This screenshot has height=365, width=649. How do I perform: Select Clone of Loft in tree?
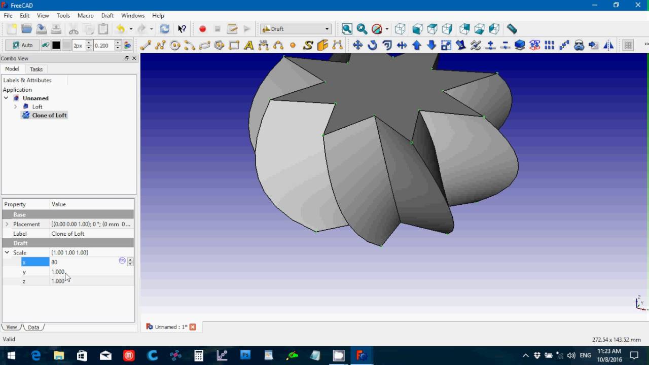pos(49,116)
